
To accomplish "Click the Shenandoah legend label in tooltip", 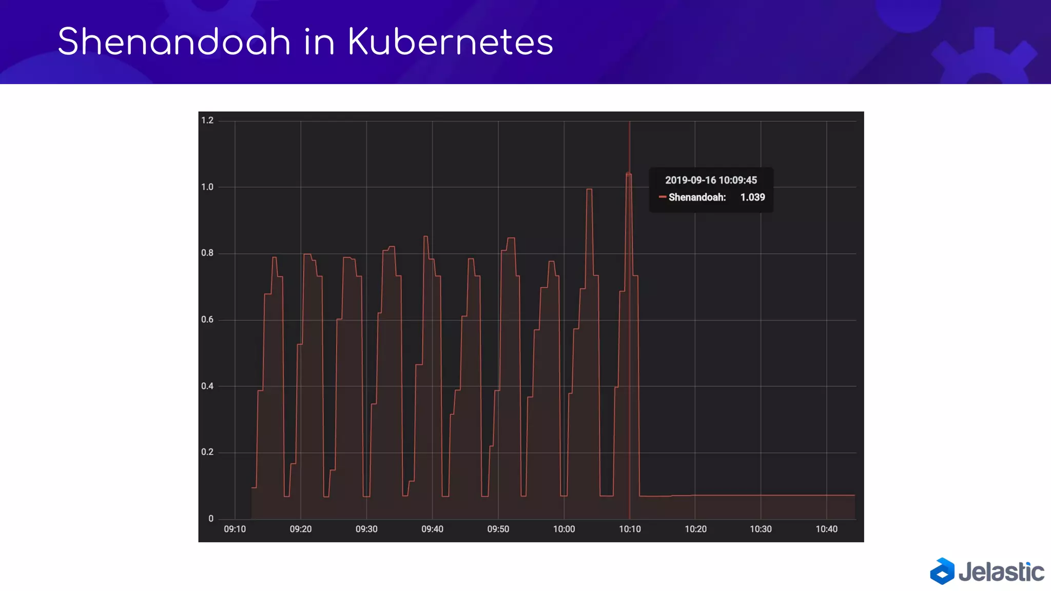I will coord(697,197).
